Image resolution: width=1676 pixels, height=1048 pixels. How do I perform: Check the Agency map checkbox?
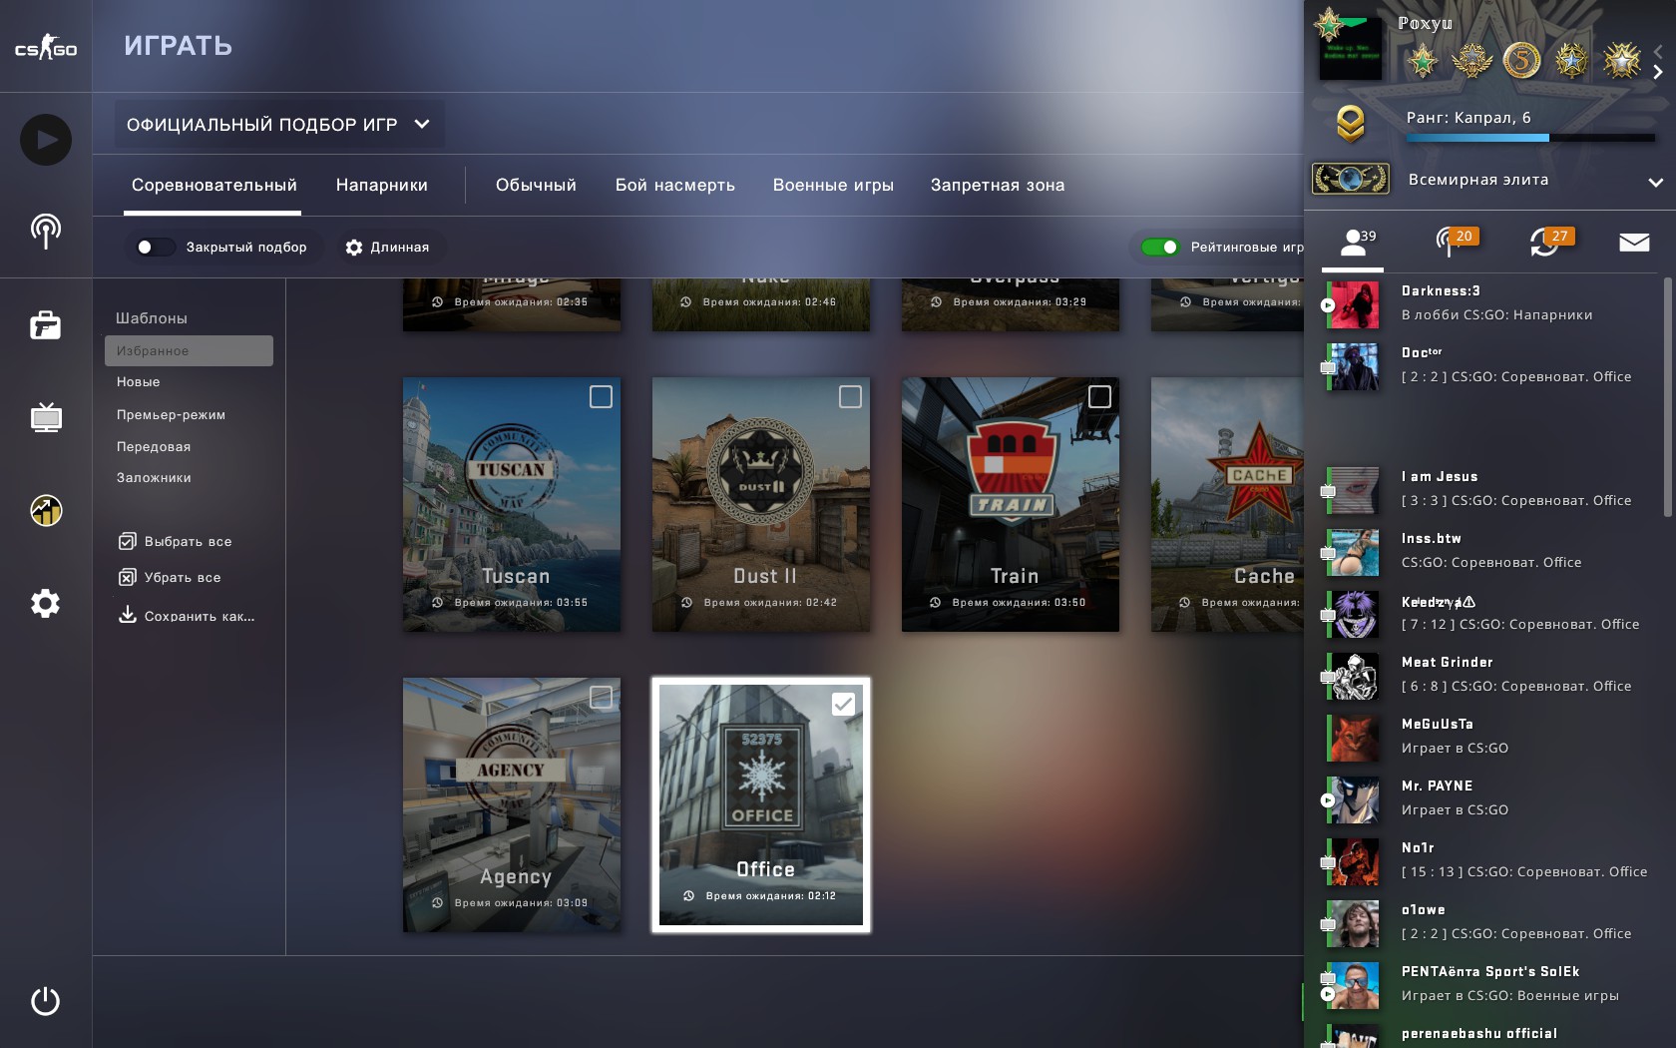[602, 698]
